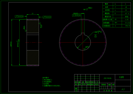Image resolution: width=133 pixels, height=94 pixels.
Task: Click the roughness symbol inside the bore circle
Action: tap(86, 48)
